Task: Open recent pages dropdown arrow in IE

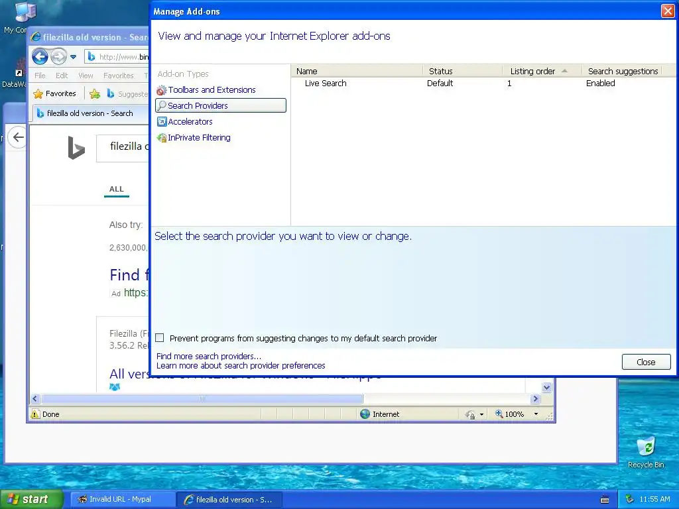Action: coord(73,57)
